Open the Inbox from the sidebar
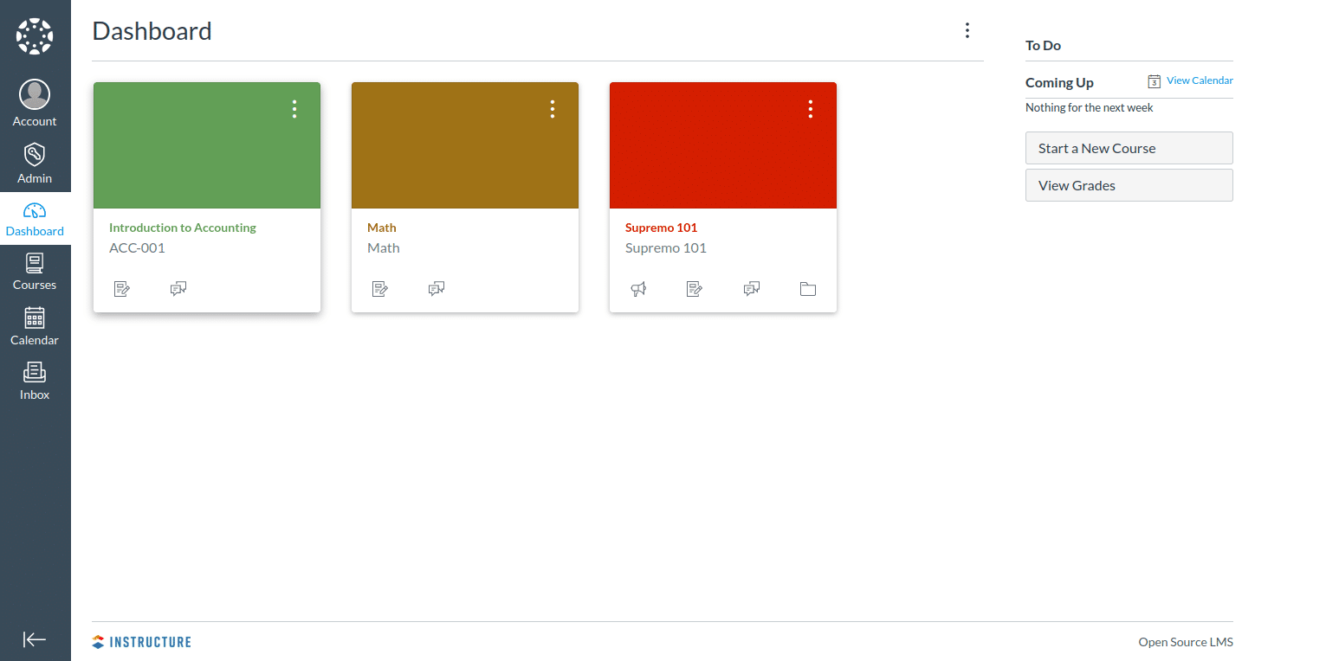This screenshot has width=1326, height=661. [35, 381]
